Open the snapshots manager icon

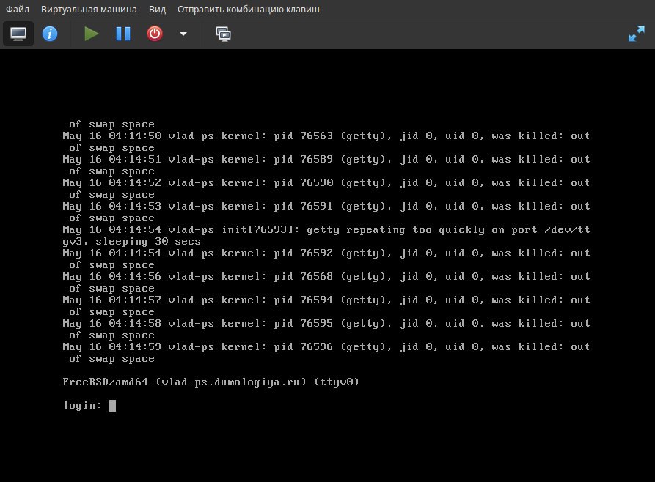(x=223, y=34)
